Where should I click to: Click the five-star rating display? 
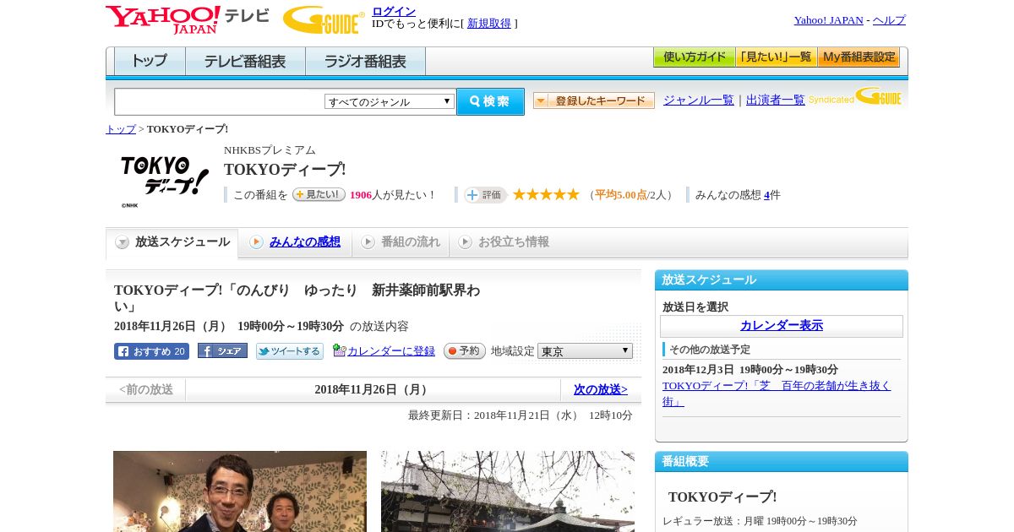(546, 194)
